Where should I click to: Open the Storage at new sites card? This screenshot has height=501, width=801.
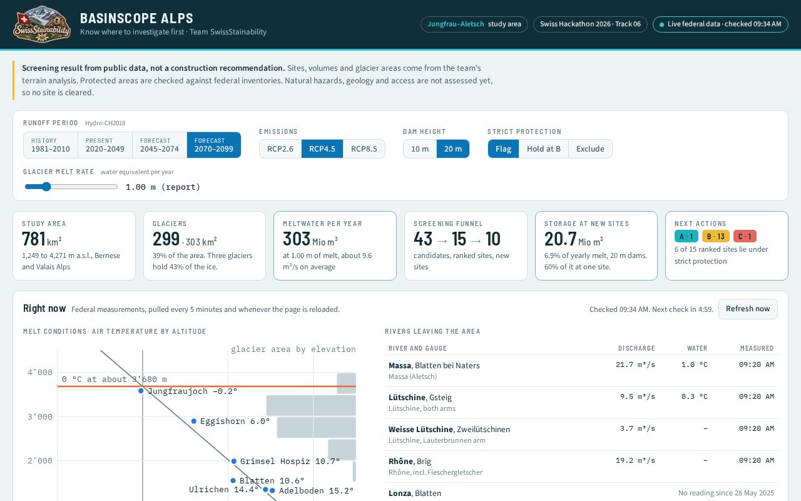pyautogui.click(x=596, y=245)
